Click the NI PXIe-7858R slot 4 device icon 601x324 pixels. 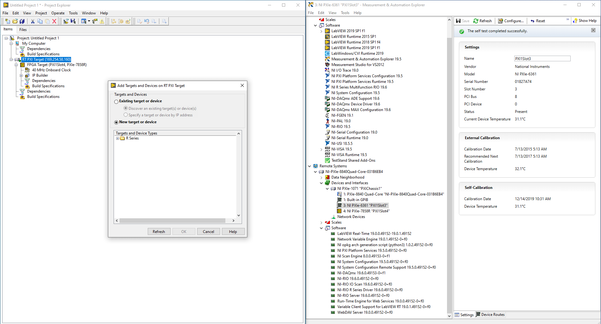point(339,211)
